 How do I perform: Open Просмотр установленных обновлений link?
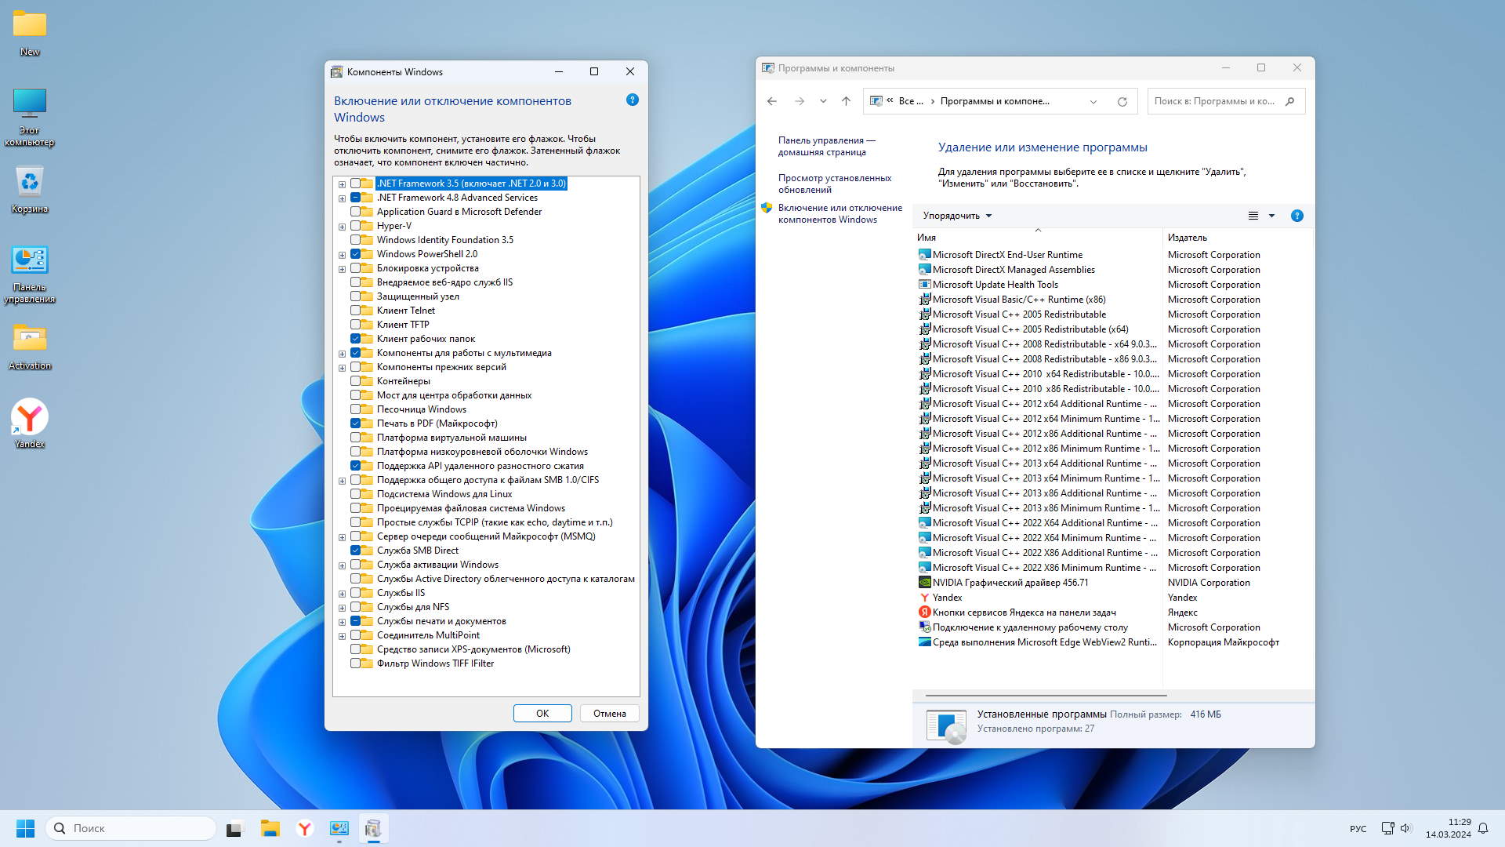tap(834, 184)
